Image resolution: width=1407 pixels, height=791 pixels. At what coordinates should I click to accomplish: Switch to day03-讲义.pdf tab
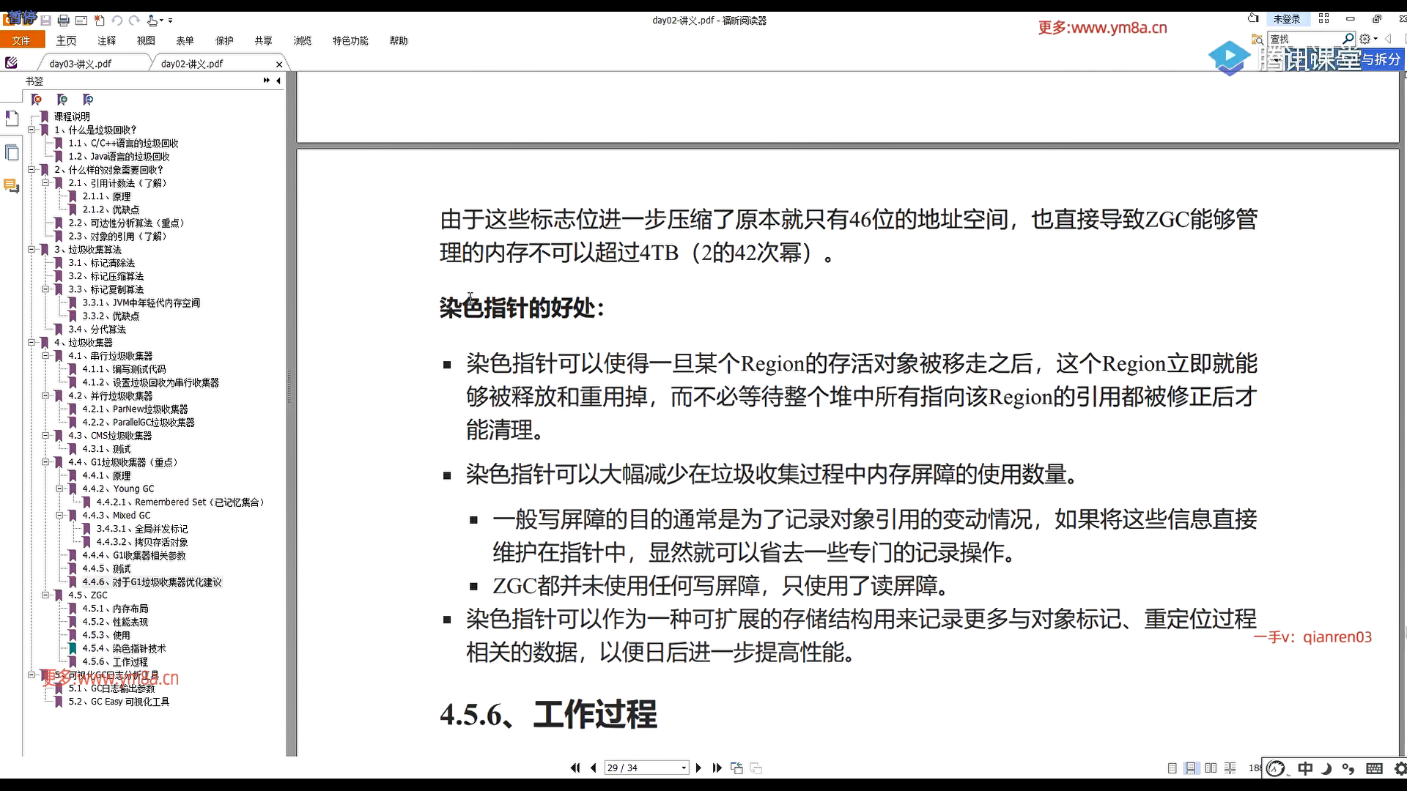(x=81, y=64)
